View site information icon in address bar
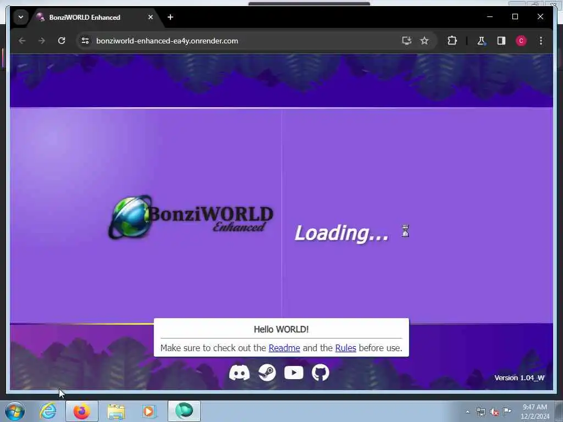 pos(85,41)
